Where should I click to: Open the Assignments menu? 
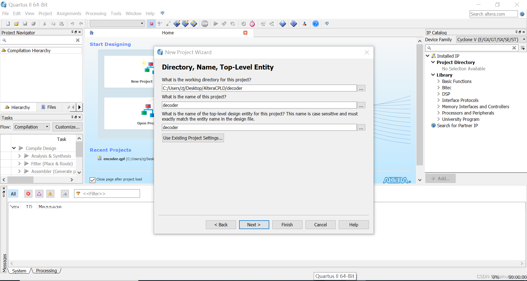(69, 13)
